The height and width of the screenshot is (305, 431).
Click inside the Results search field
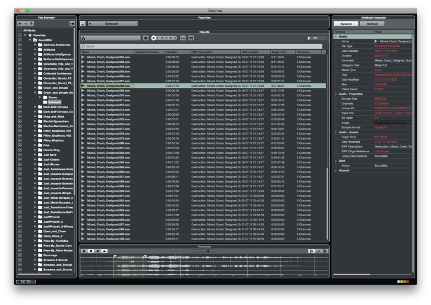[157, 46]
